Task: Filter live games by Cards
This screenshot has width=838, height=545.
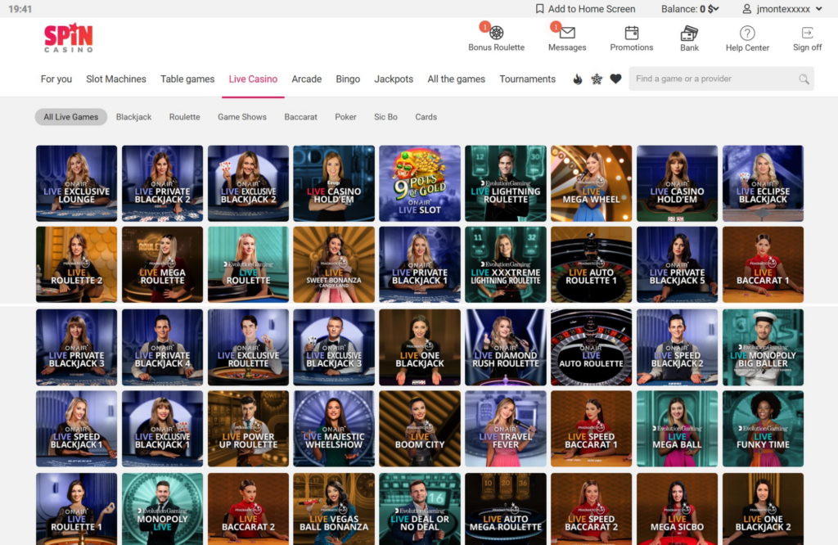Action: [x=426, y=117]
